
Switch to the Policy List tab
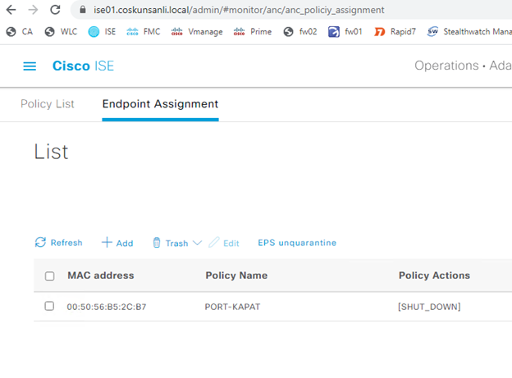[x=48, y=104]
